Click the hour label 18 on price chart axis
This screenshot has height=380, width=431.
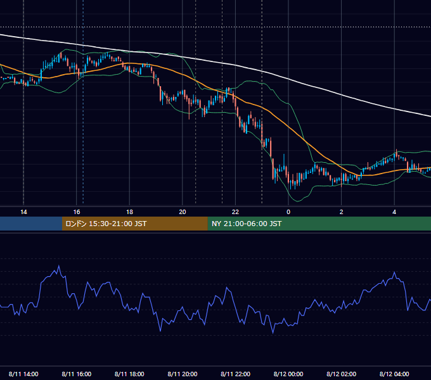(129, 212)
